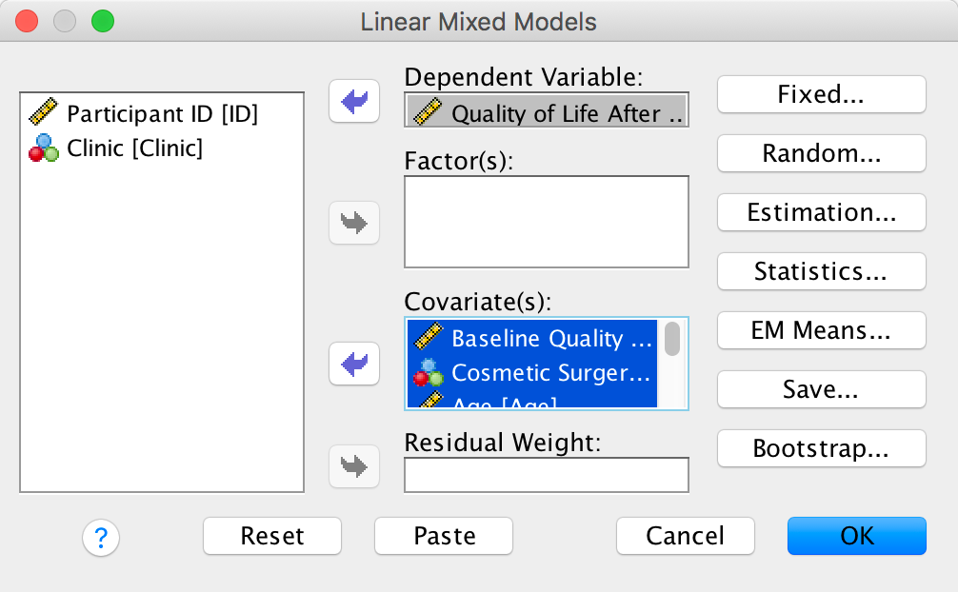958x592 pixels.
Task: Open EM Means... dialog
Action: pyautogui.click(x=822, y=330)
